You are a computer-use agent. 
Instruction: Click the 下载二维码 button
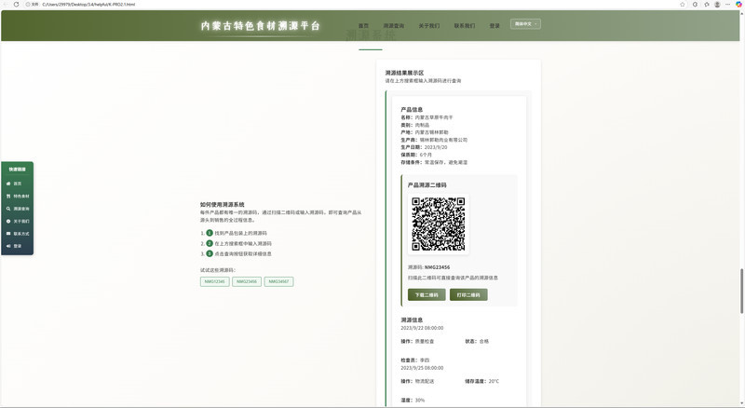click(427, 295)
